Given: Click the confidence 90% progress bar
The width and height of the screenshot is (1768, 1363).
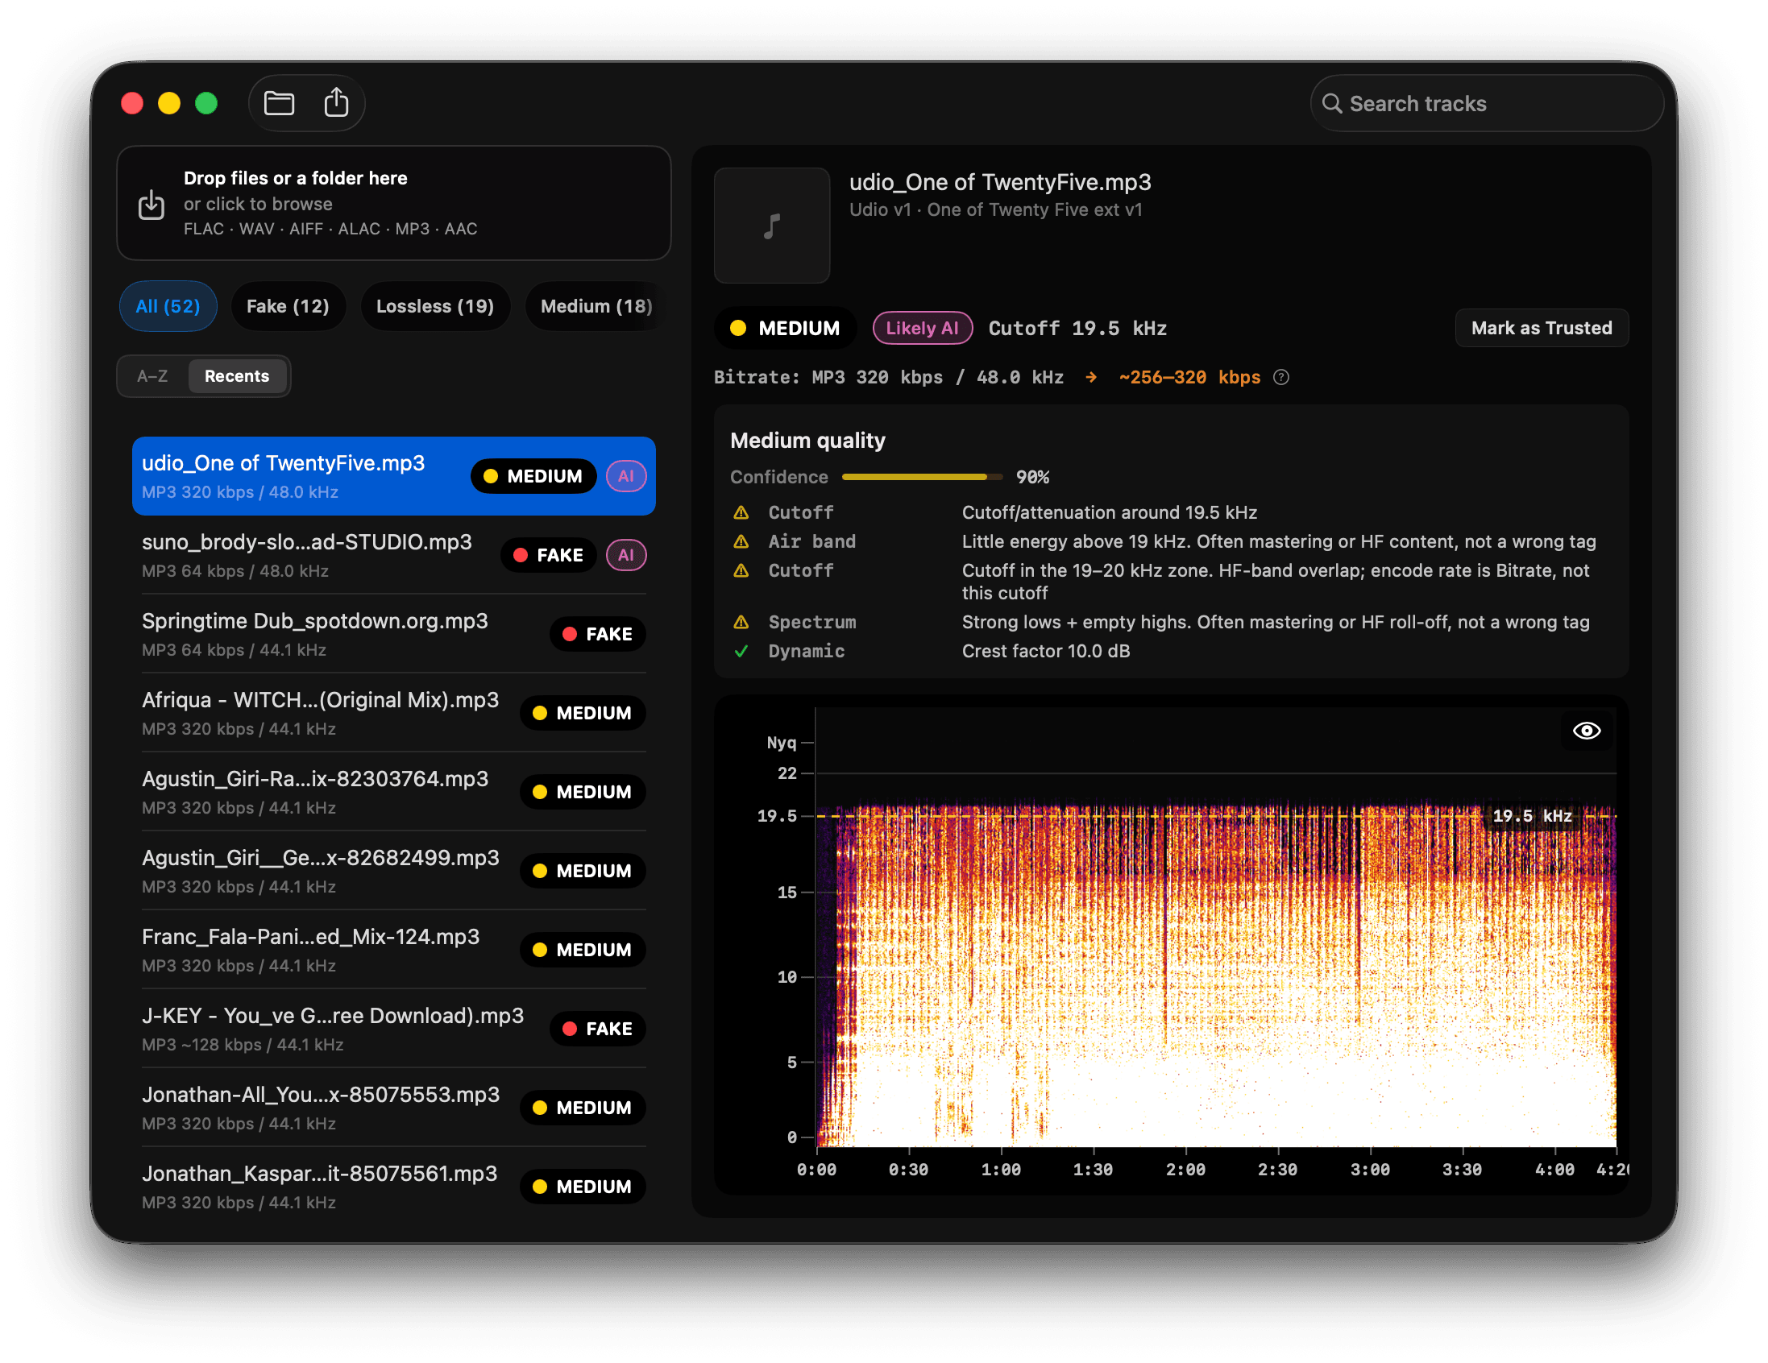Looking at the screenshot, I should [x=922, y=478].
